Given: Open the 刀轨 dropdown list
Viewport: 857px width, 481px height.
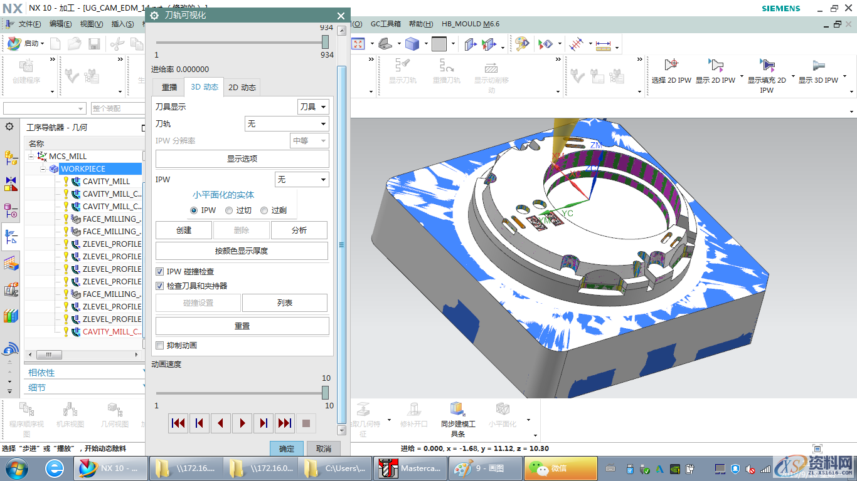Looking at the screenshot, I should pyautogui.click(x=286, y=124).
